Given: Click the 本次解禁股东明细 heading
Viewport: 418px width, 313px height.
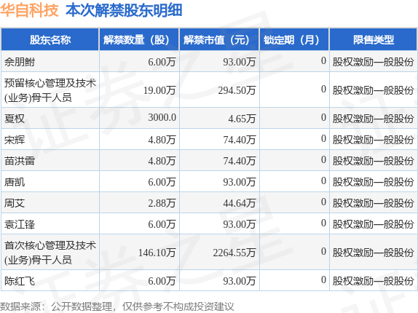Looking at the screenshot, I should [124, 11].
